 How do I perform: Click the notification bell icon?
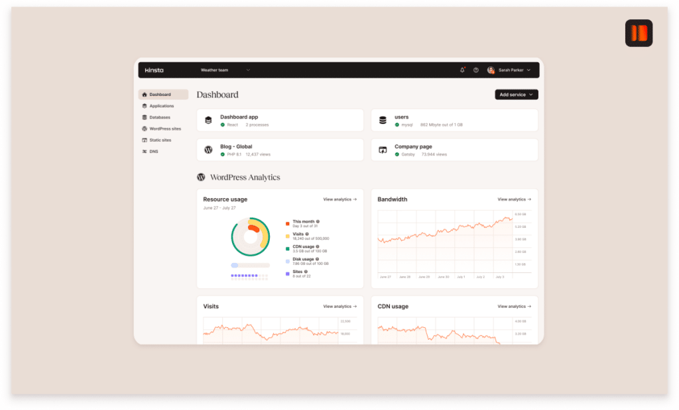click(462, 70)
